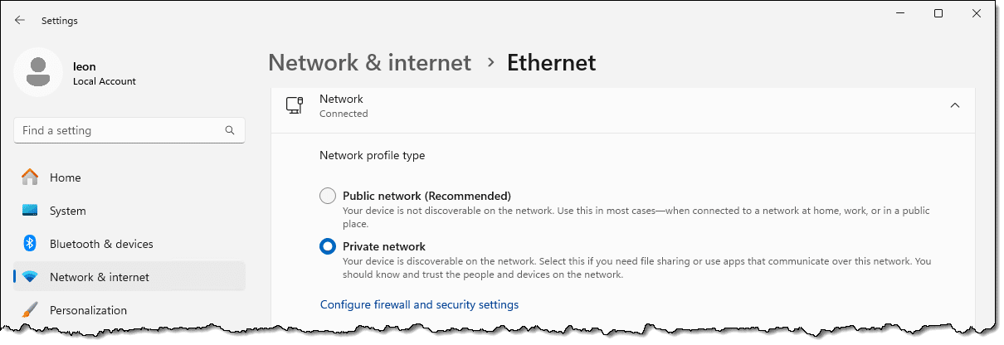Image resolution: width=1004 pixels, height=345 pixels.
Task: Minimize the Settings window
Action: (899, 13)
